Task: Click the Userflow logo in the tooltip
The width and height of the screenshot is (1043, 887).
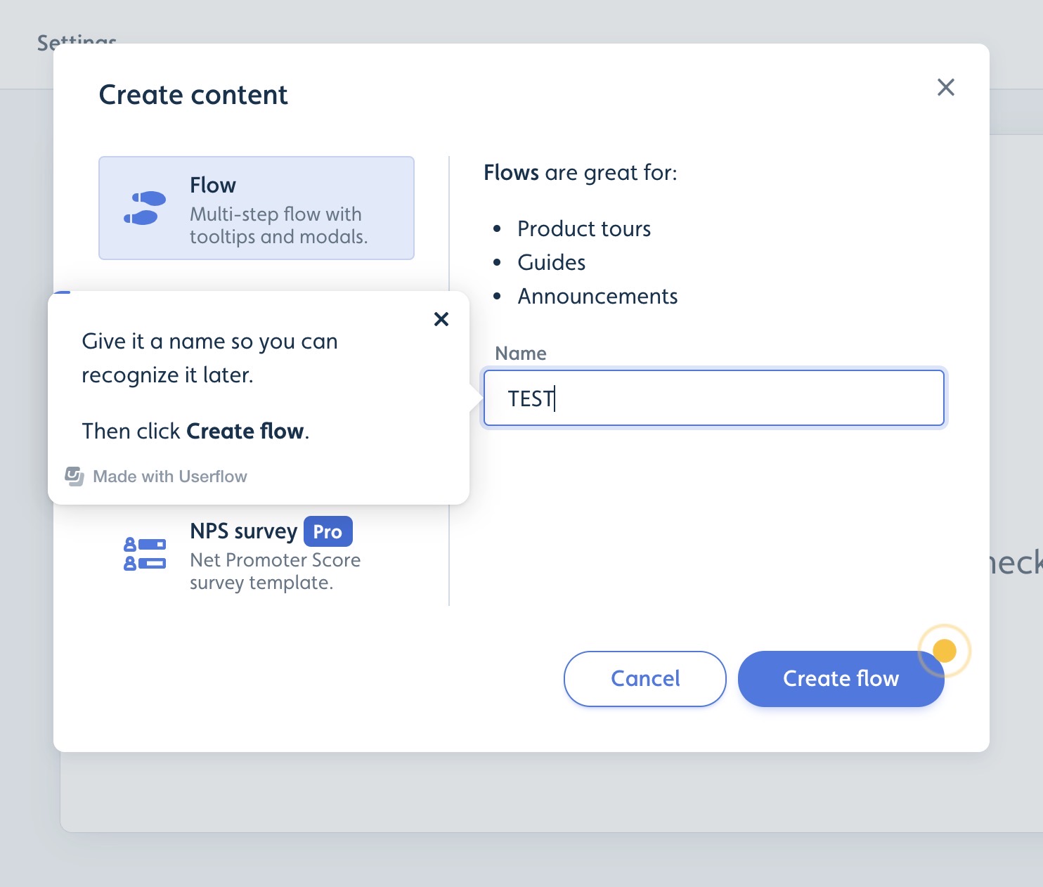Action: point(74,476)
